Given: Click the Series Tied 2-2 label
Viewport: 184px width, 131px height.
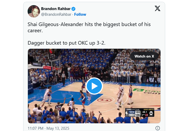Looking at the screenshot, I should 148,109.
